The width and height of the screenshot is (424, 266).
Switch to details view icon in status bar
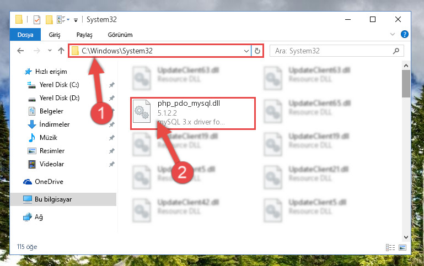[x=390, y=247]
